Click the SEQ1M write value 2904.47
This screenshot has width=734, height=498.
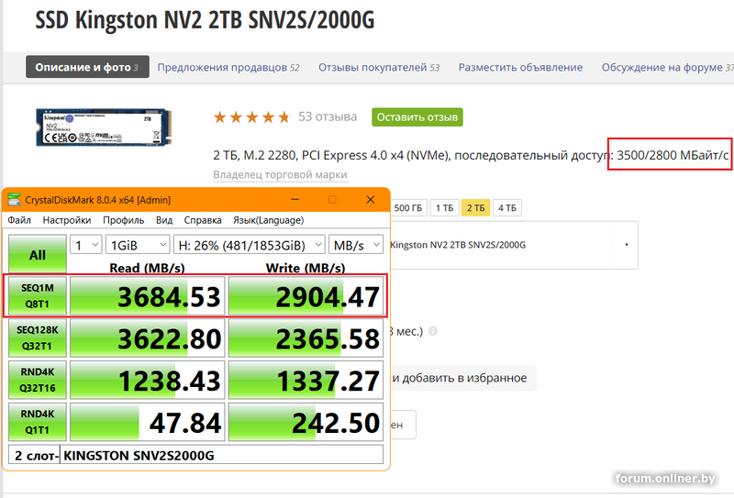point(306,296)
